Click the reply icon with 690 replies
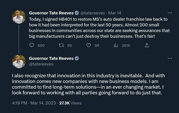This screenshot has height=113, width=179. pyautogui.click(x=32, y=45)
